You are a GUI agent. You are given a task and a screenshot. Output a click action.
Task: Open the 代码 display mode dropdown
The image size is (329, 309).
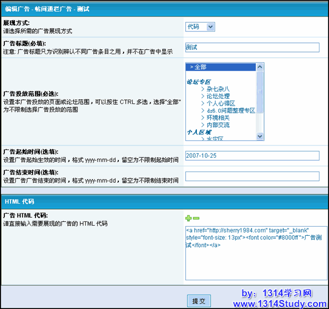coord(200,27)
